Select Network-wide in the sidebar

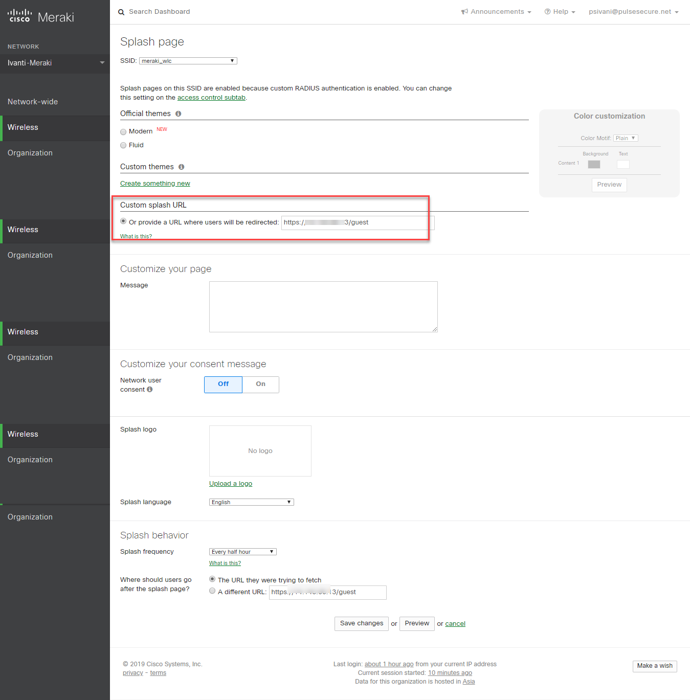point(33,102)
